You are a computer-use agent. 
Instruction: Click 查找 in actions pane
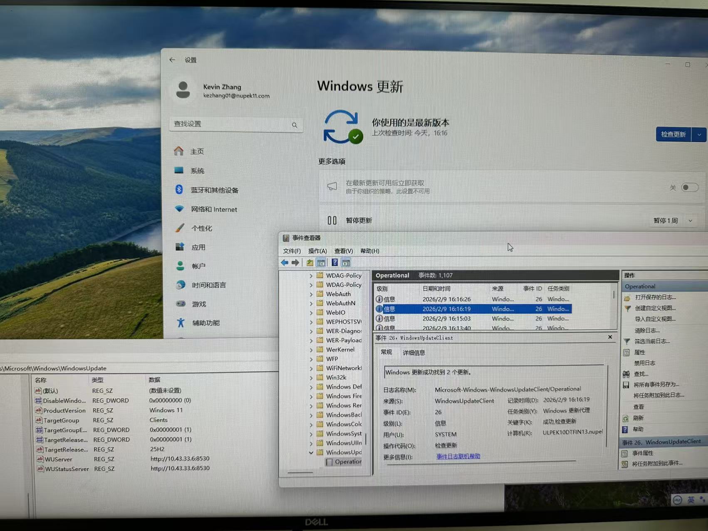pos(641,374)
